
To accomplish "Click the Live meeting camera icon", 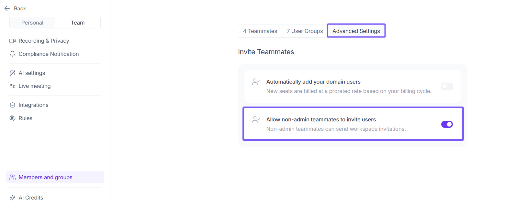I will (13, 86).
